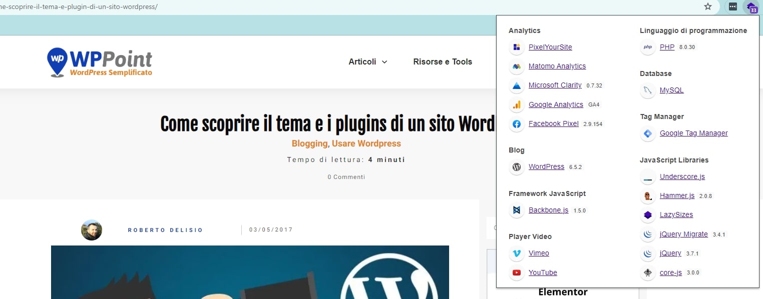Click the MySQL logo icon
763x299 pixels.
pyautogui.click(x=648, y=90)
